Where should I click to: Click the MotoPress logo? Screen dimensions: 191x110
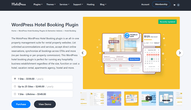point(19,4)
